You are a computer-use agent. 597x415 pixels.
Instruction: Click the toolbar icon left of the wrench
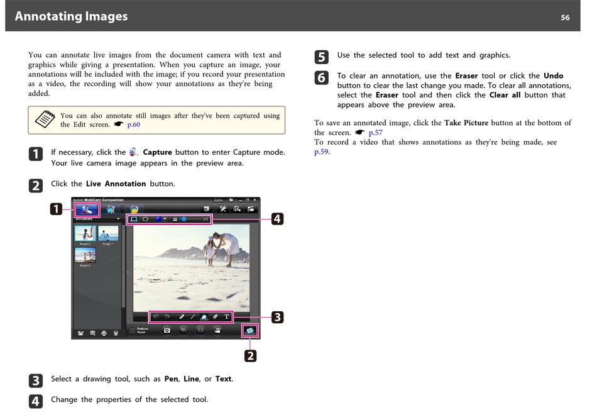206,209
